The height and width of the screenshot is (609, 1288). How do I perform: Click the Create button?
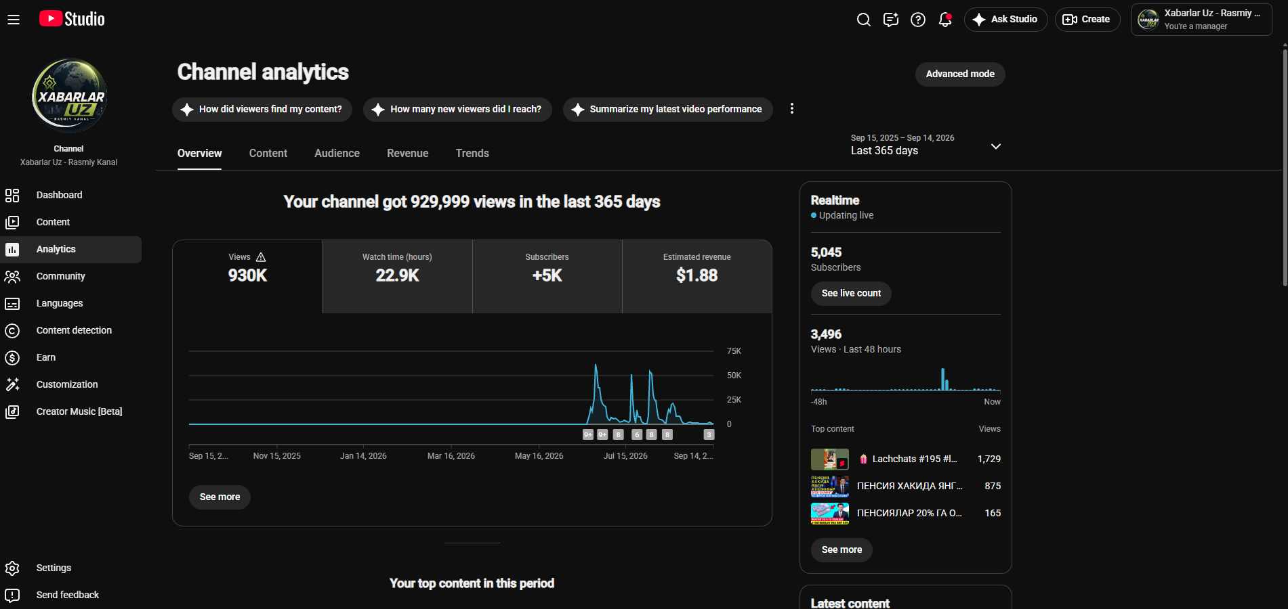(1087, 20)
